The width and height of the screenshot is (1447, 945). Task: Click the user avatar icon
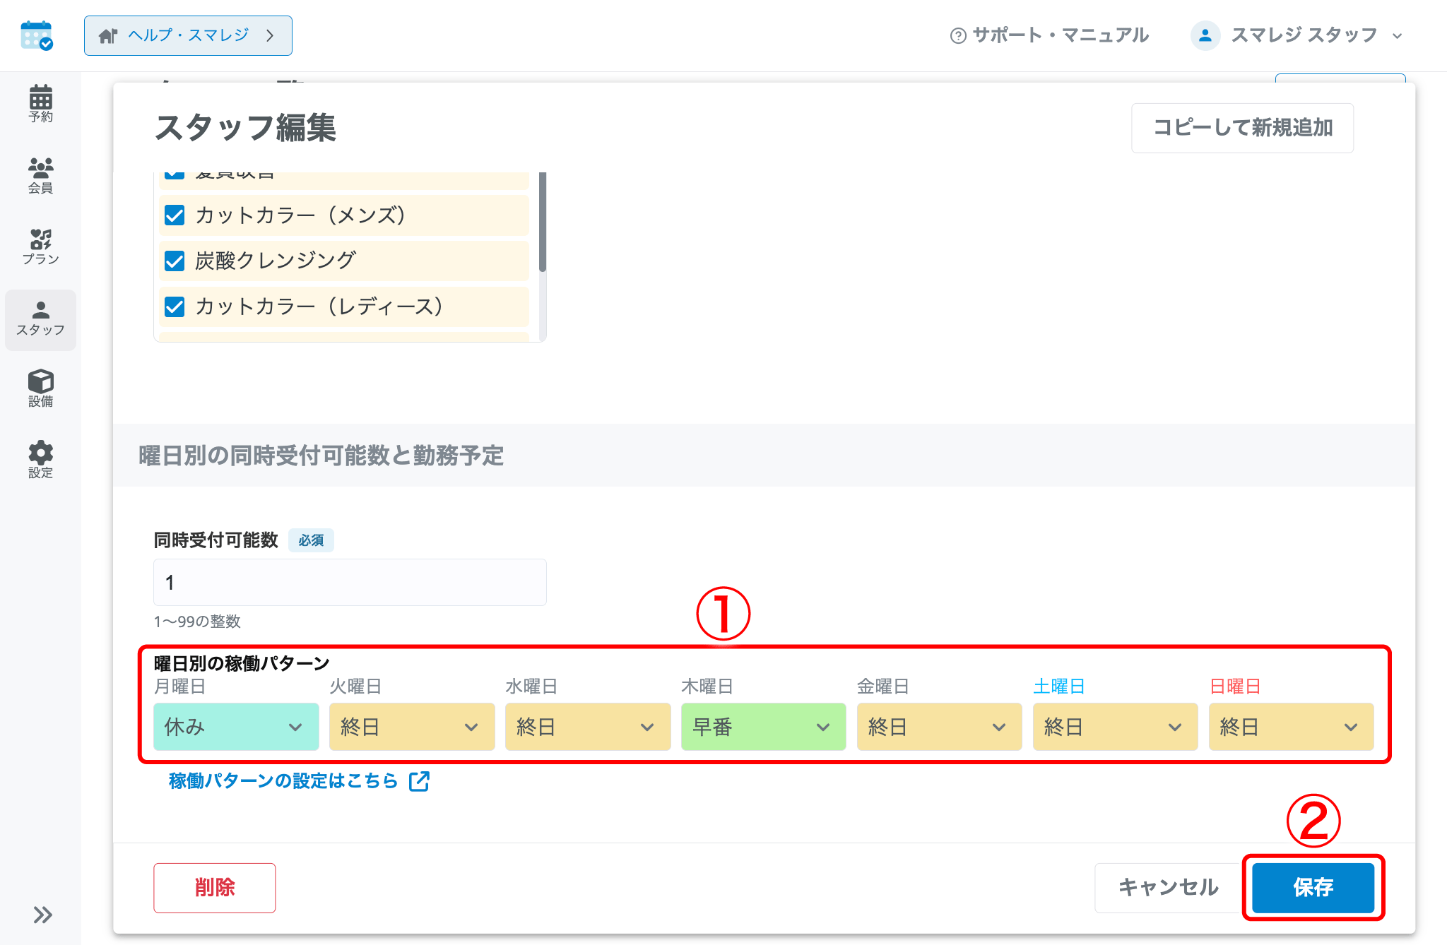tap(1205, 35)
